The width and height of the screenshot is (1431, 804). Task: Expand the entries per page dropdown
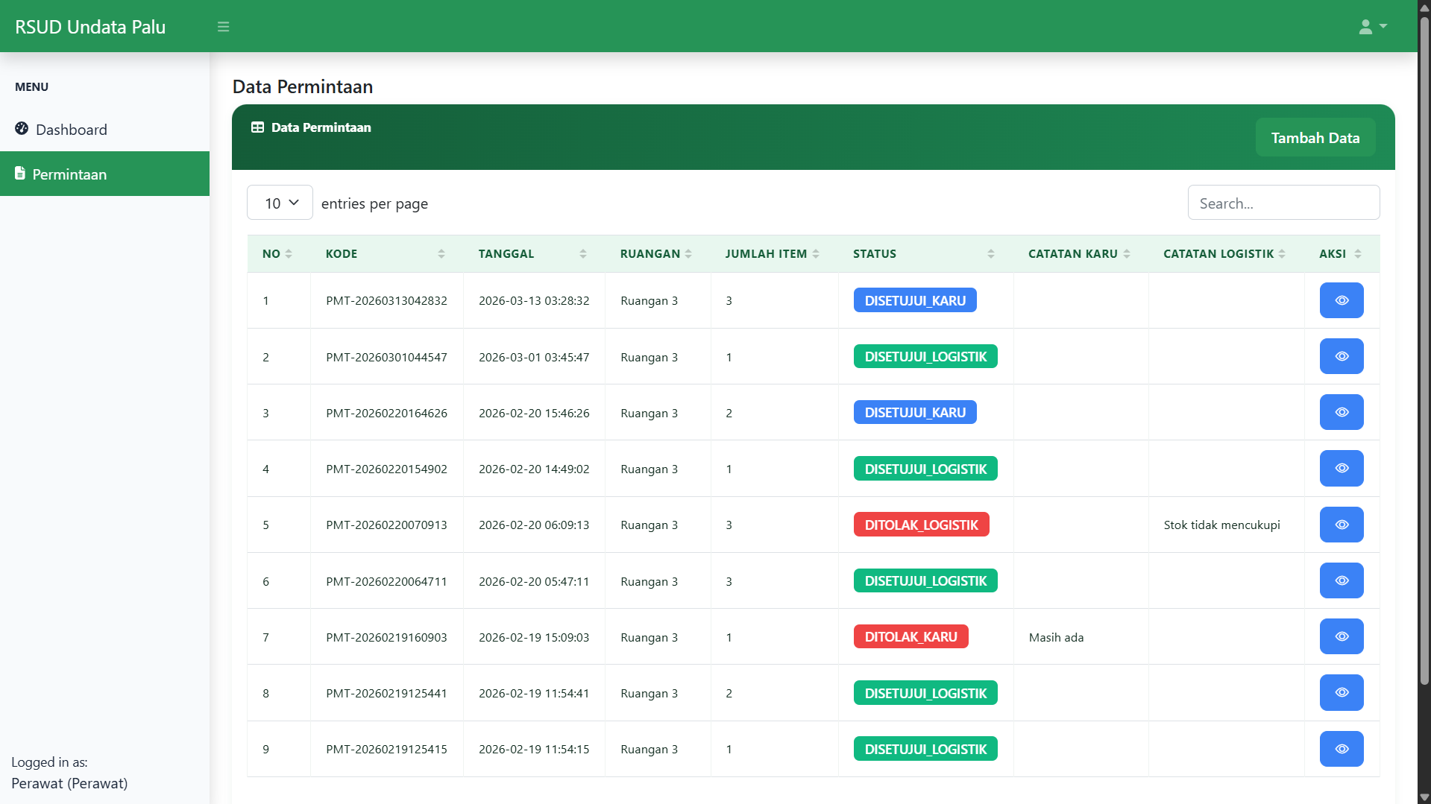click(x=280, y=203)
